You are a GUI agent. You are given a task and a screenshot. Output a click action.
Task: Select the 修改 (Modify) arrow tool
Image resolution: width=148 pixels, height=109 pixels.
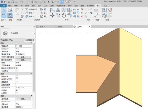[x=3, y=13]
